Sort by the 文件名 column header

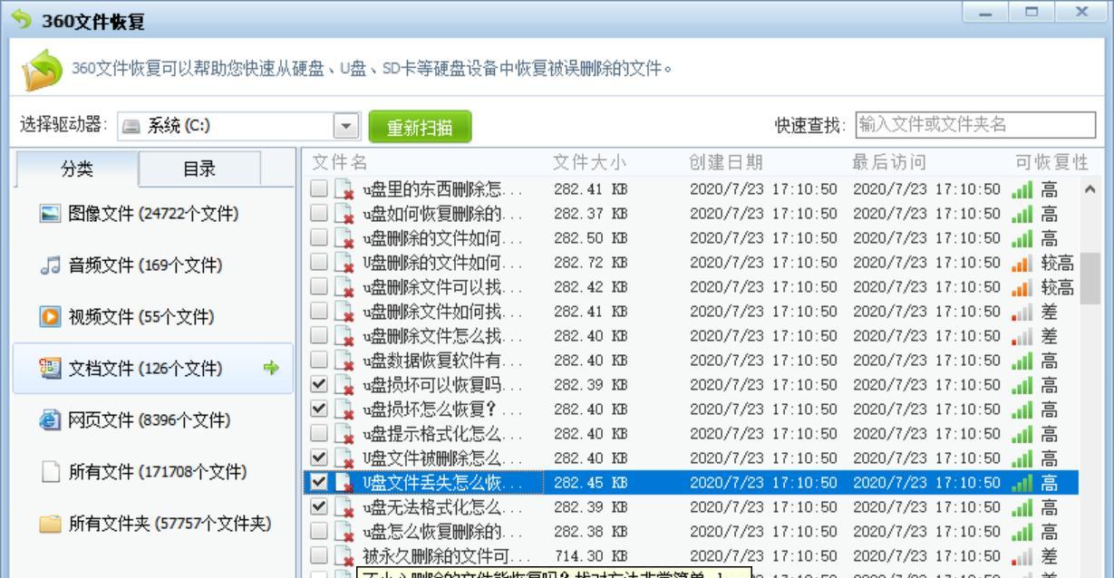pos(340,162)
